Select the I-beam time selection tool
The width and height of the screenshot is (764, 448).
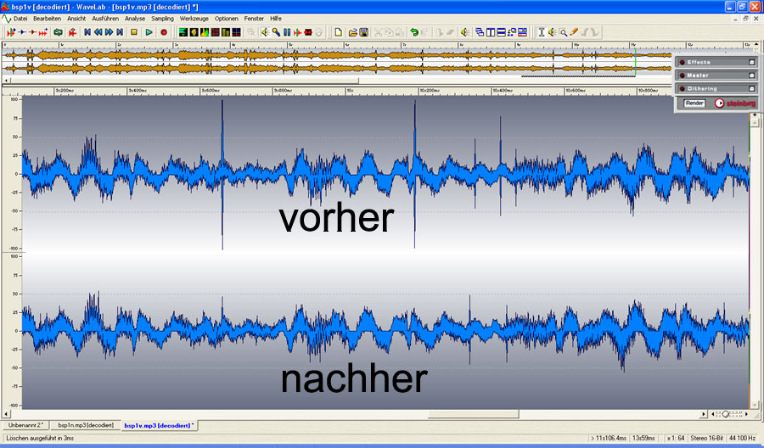click(x=541, y=32)
